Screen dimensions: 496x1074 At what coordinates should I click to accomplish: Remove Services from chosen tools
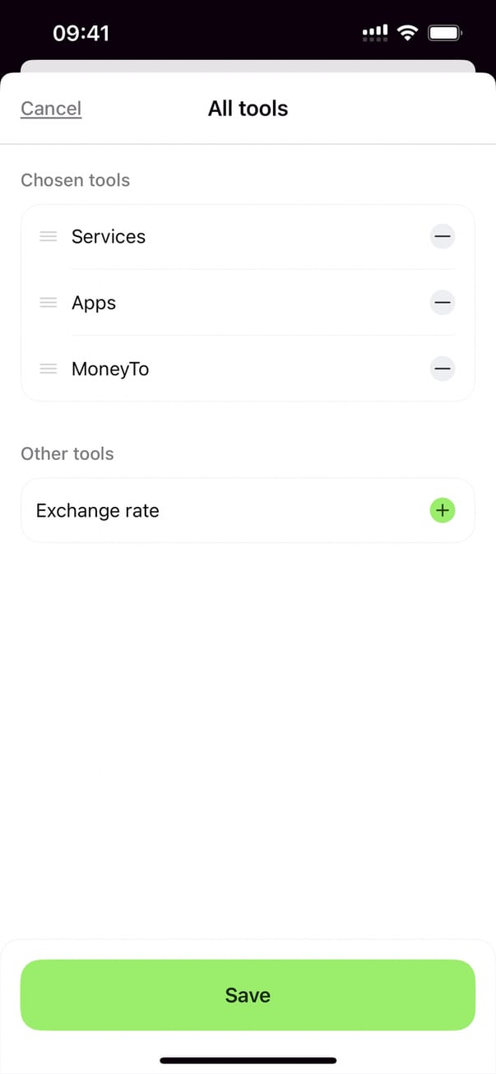coord(443,237)
